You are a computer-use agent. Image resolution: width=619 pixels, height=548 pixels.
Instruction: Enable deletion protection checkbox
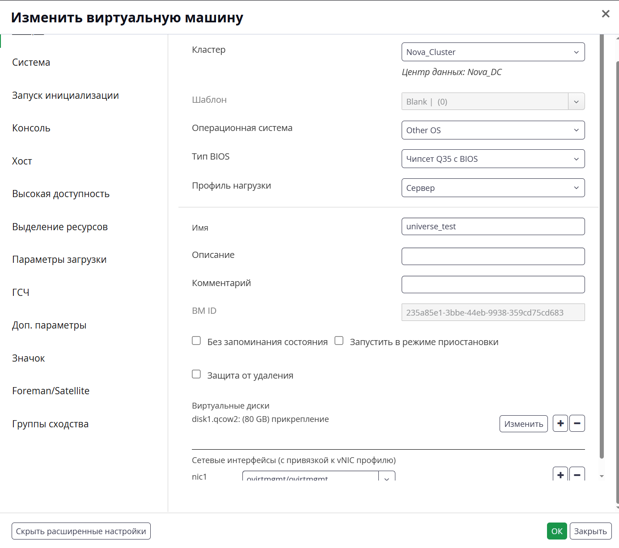(196, 374)
